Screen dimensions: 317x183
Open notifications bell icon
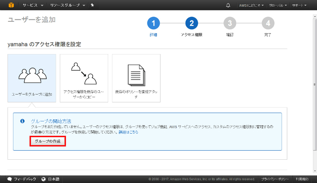pos(228,5)
